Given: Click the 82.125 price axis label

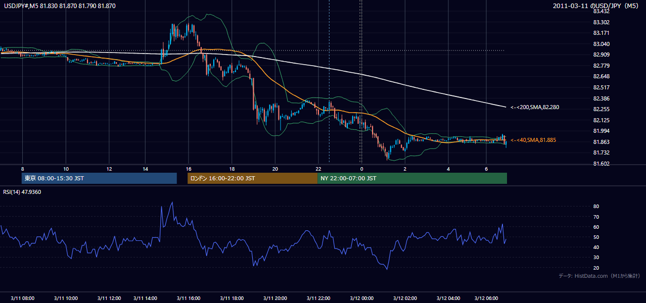Looking at the screenshot, I should (x=602, y=120).
